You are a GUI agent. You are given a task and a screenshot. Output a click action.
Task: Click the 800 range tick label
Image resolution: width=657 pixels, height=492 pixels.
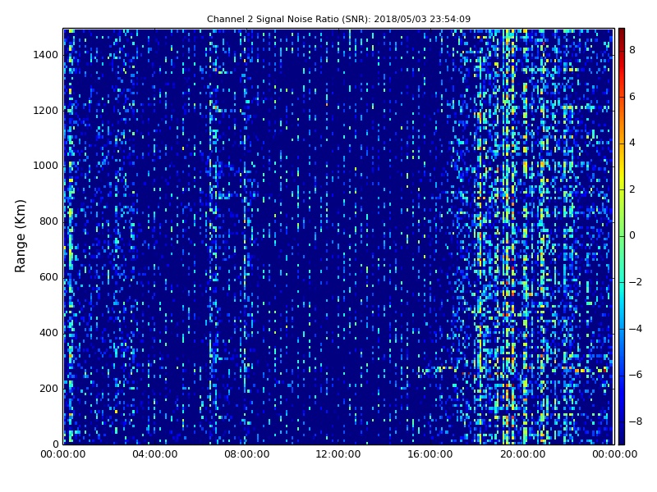pyautogui.click(x=48, y=221)
